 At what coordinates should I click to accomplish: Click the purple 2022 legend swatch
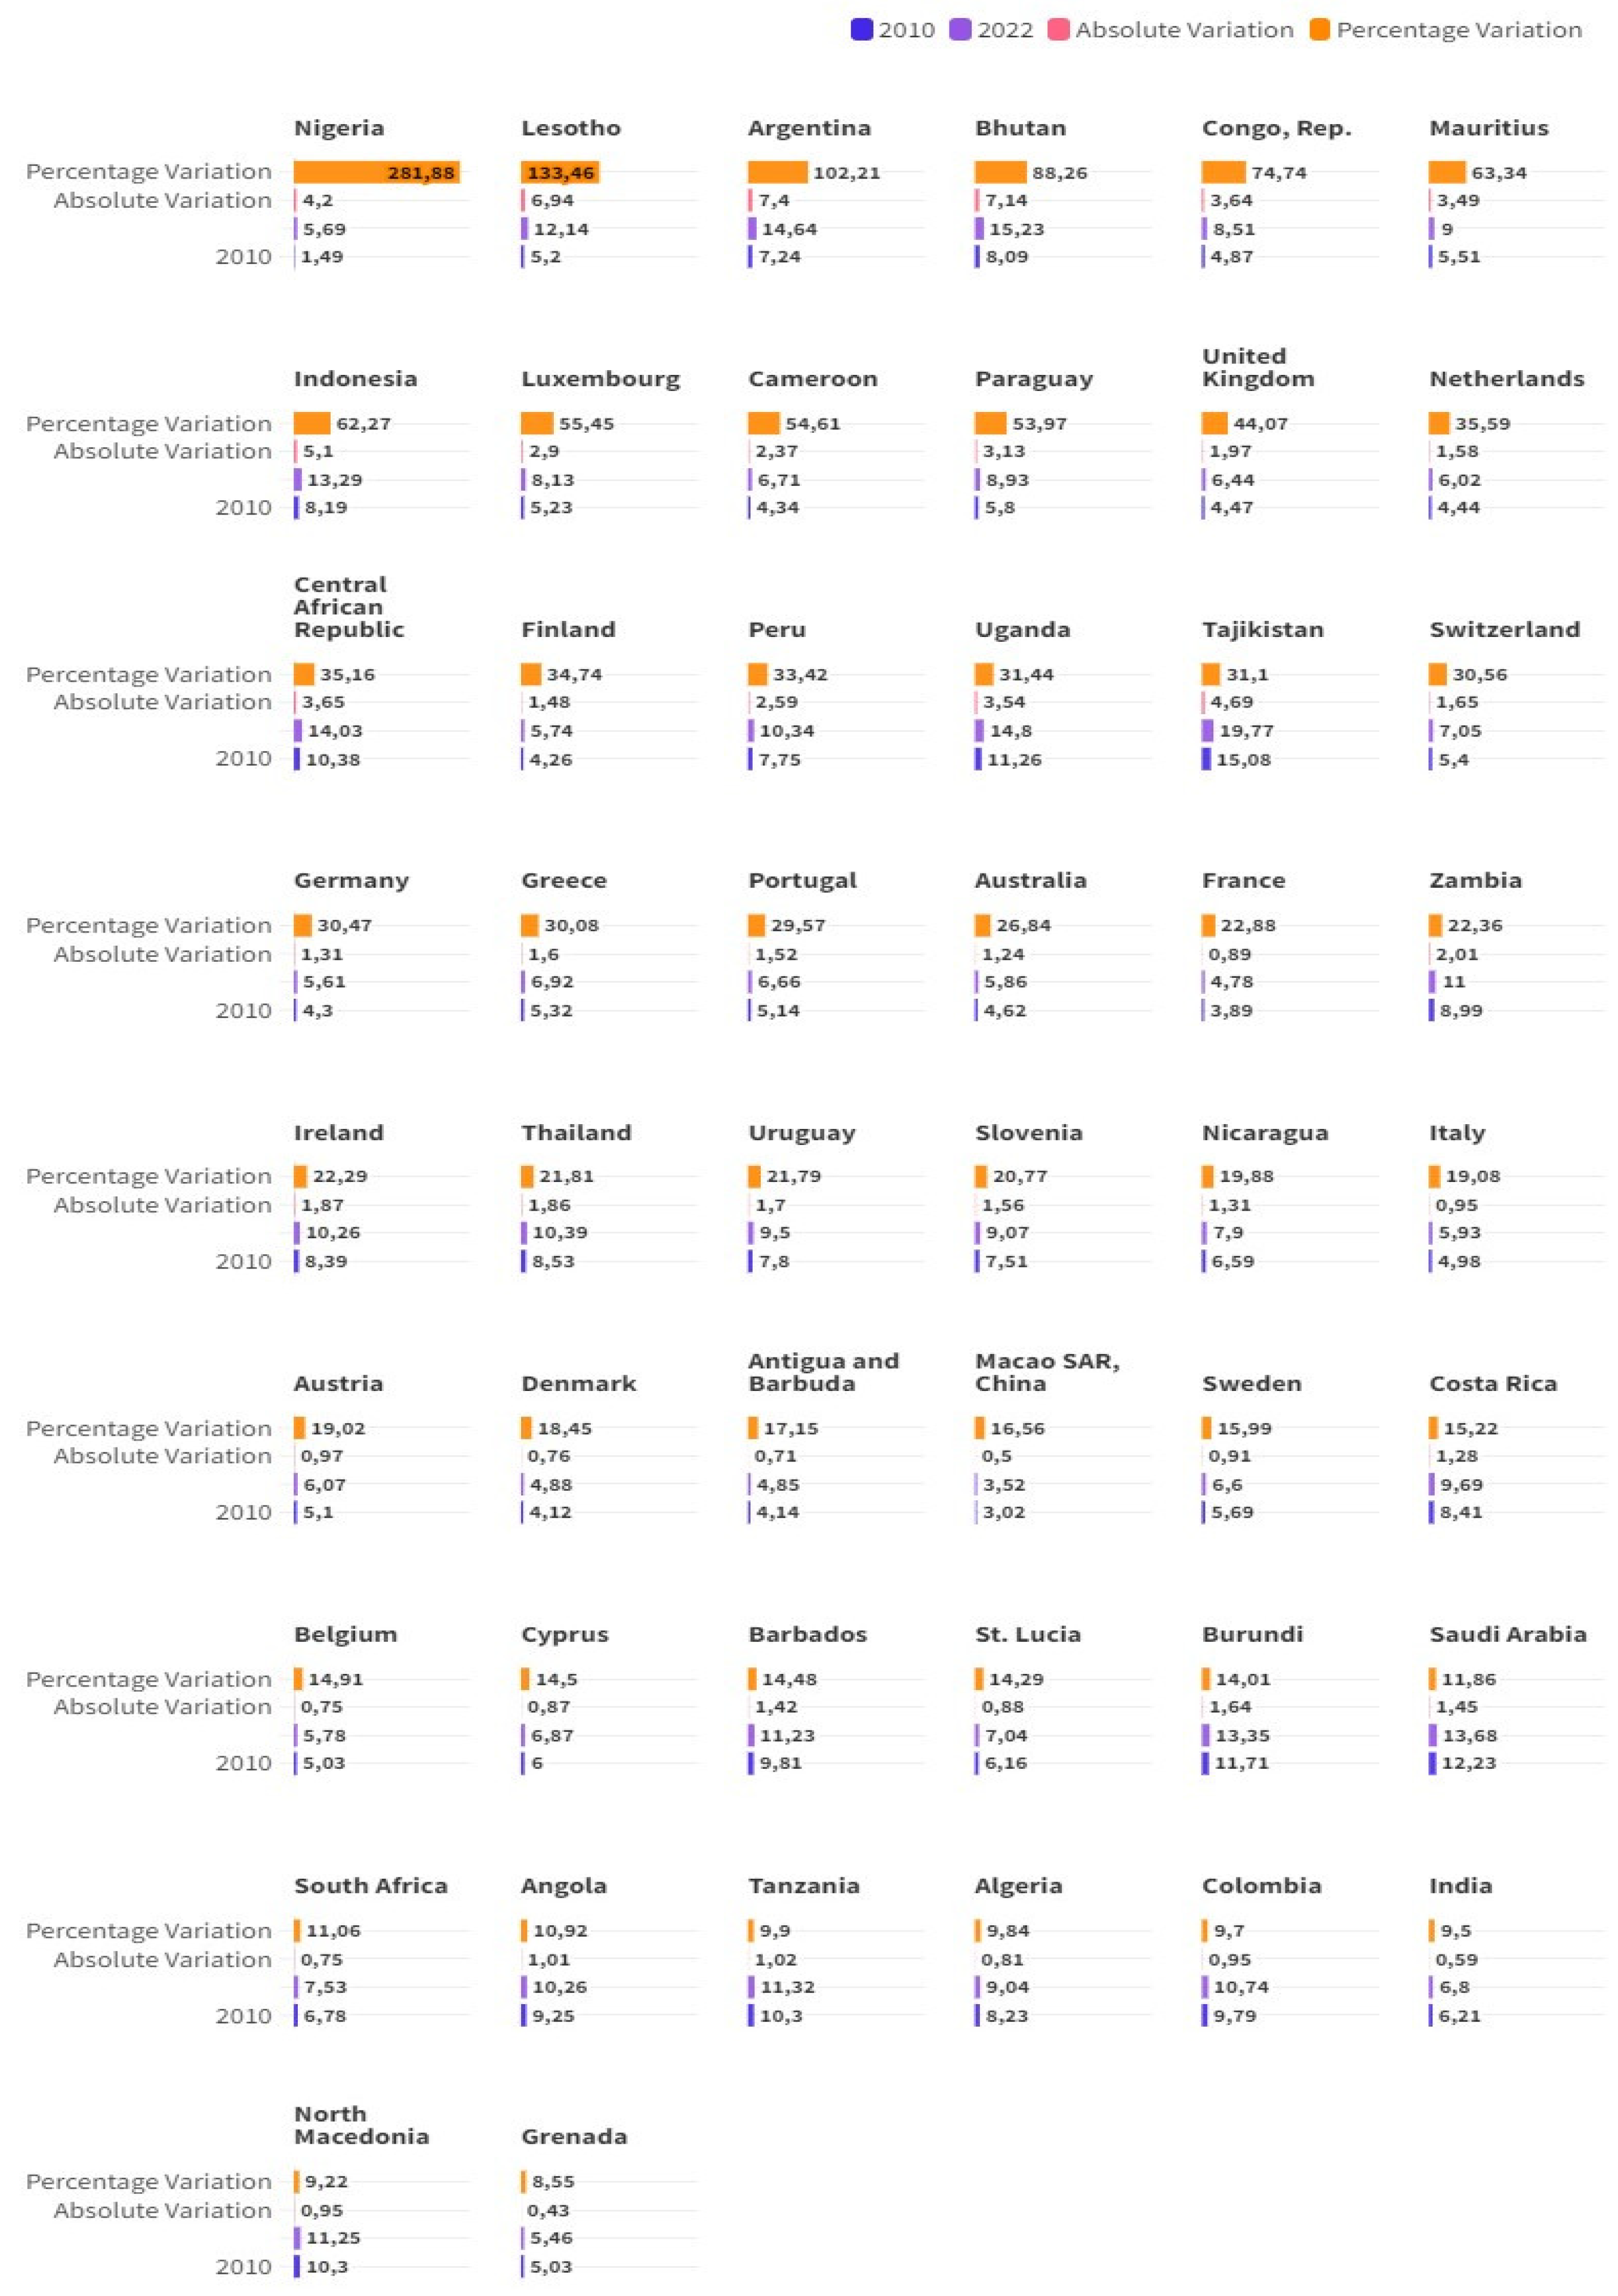tap(960, 30)
